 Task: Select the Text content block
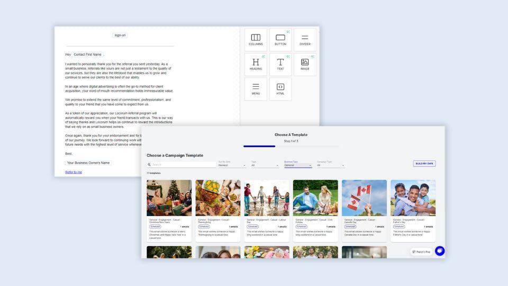point(280,64)
